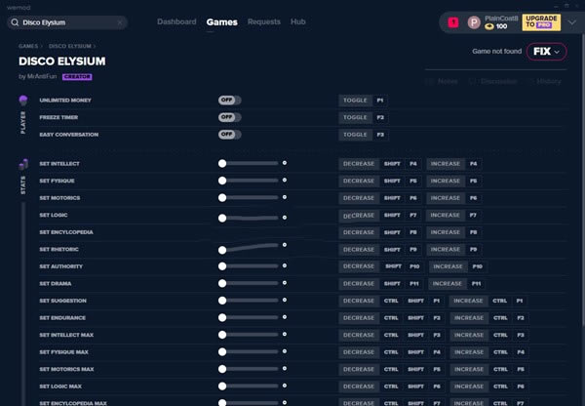Switch to the Requests tab

[x=263, y=21]
